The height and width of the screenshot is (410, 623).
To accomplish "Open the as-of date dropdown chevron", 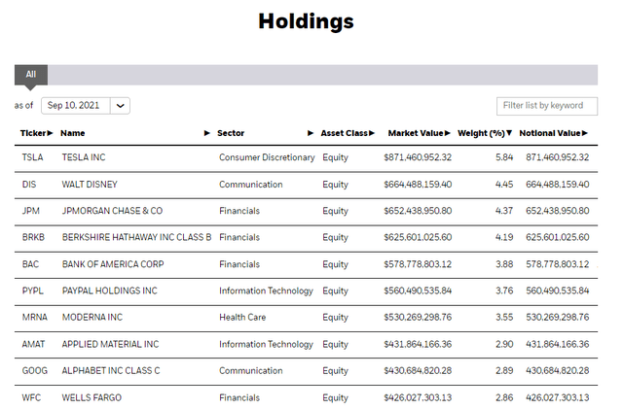I will 120,106.
